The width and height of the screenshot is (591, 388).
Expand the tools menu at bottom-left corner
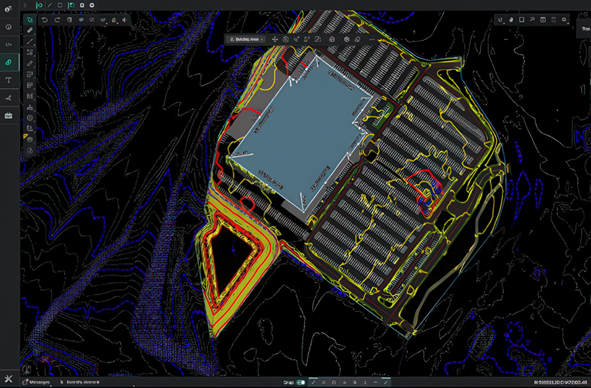[x=9, y=380]
